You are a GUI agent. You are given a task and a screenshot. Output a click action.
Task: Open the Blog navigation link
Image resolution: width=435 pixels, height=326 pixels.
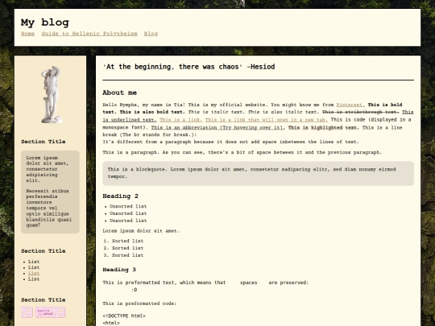(x=151, y=34)
